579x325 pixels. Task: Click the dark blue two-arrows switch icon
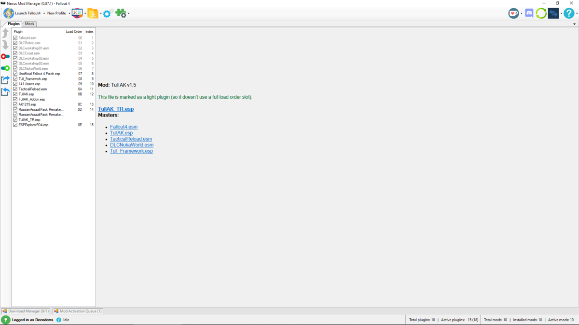tap(553, 13)
